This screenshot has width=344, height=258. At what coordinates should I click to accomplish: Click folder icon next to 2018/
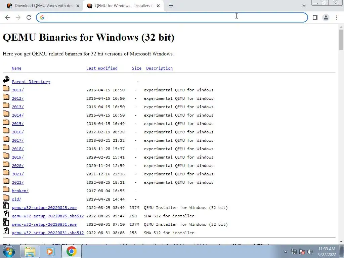[6, 147]
